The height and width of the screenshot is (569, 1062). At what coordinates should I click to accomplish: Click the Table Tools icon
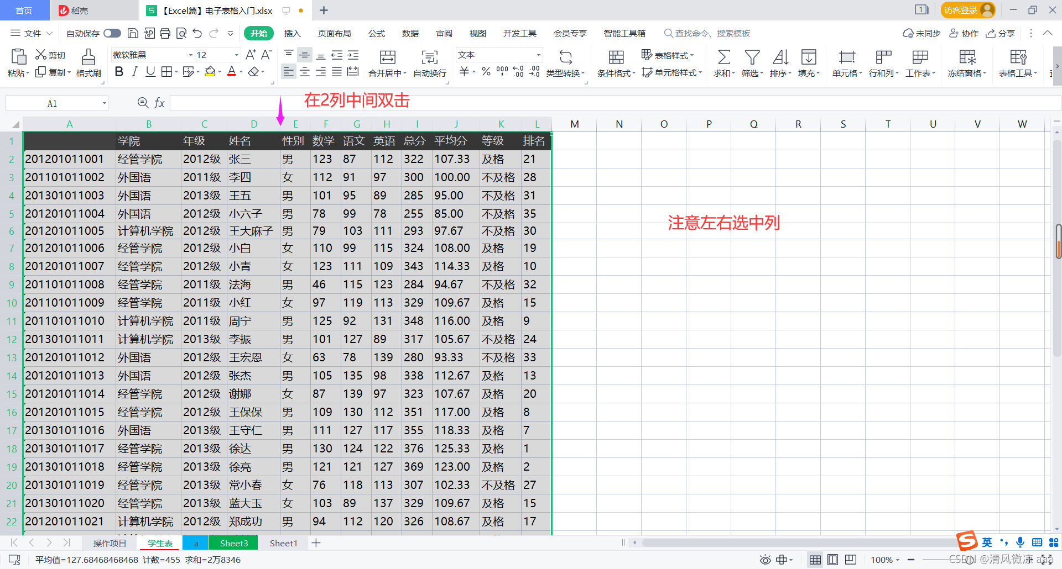pyautogui.click(x=1018, y=57)
